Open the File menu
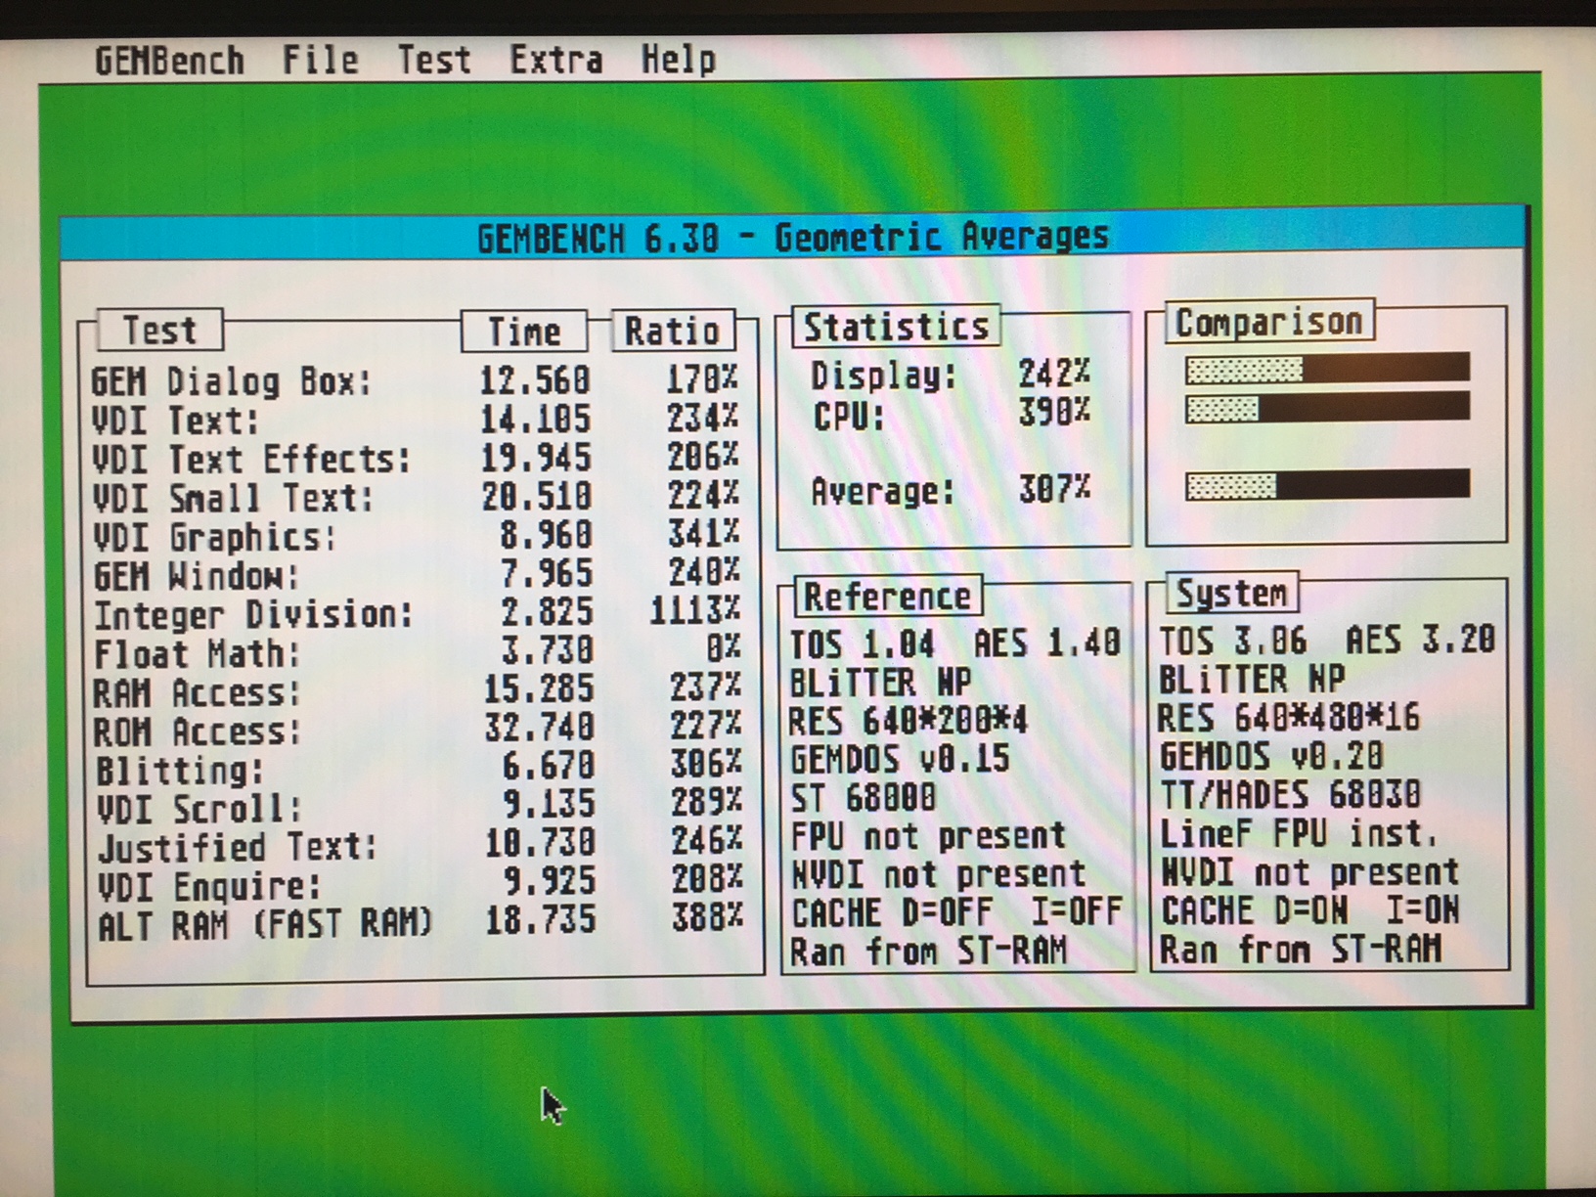The image size is (1596, 1197). [x=320, y=61]
